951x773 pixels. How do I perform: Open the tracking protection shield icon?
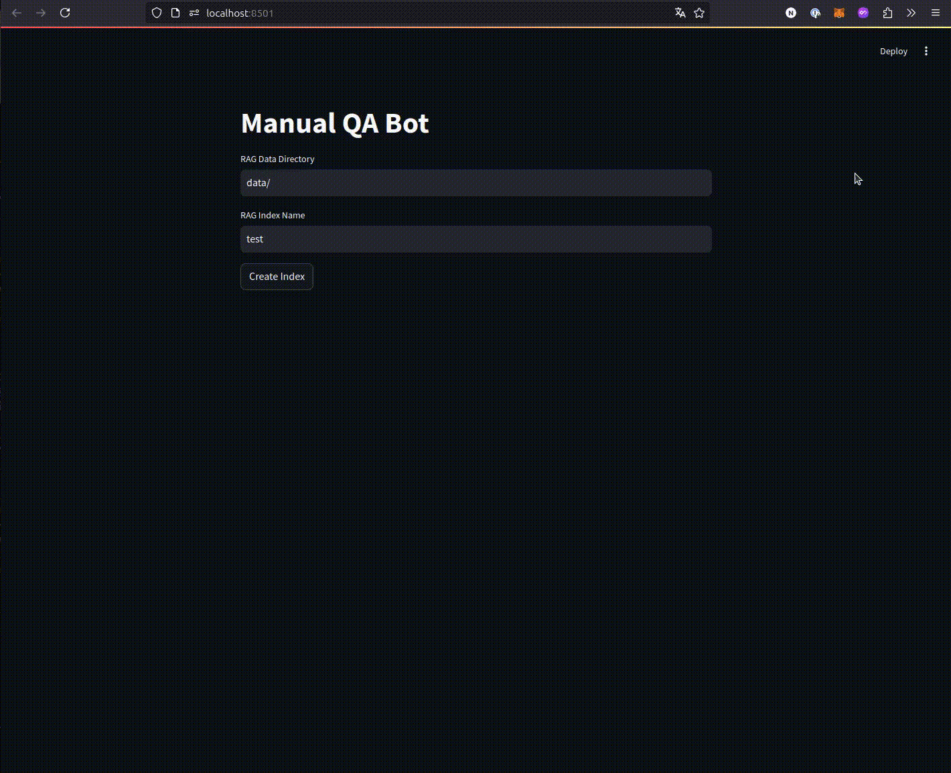[x=157, y=13]
